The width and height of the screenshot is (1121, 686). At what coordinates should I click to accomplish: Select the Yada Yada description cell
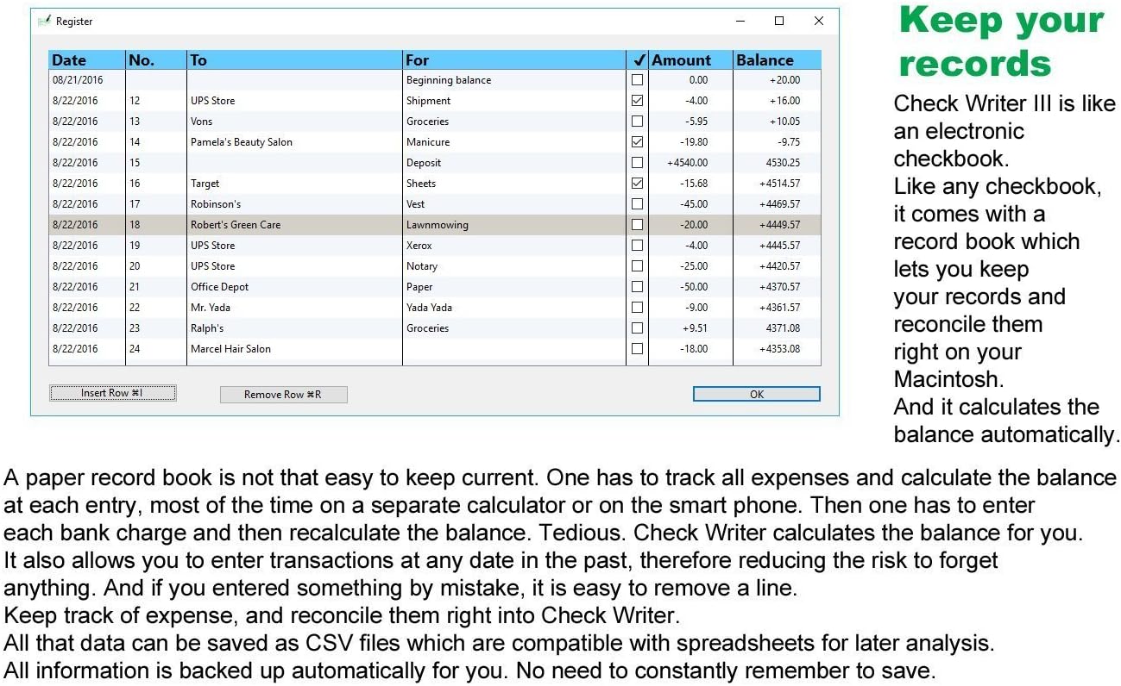point(514,308)
